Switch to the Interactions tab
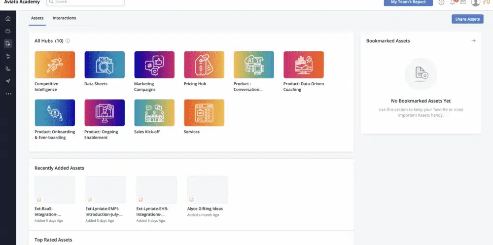The height and width of the screenshot is (245, 493). click(64, 18)
